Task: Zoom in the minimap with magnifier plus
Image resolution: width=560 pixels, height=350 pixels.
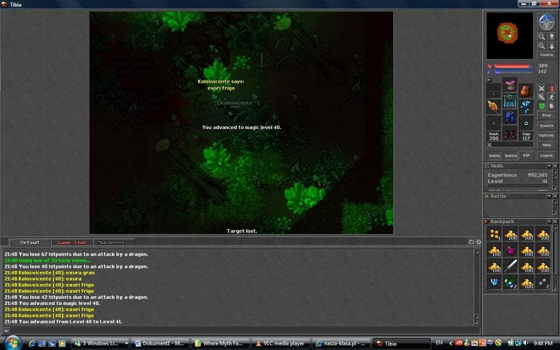Action: pyautogui.click(x=542, y=46)
